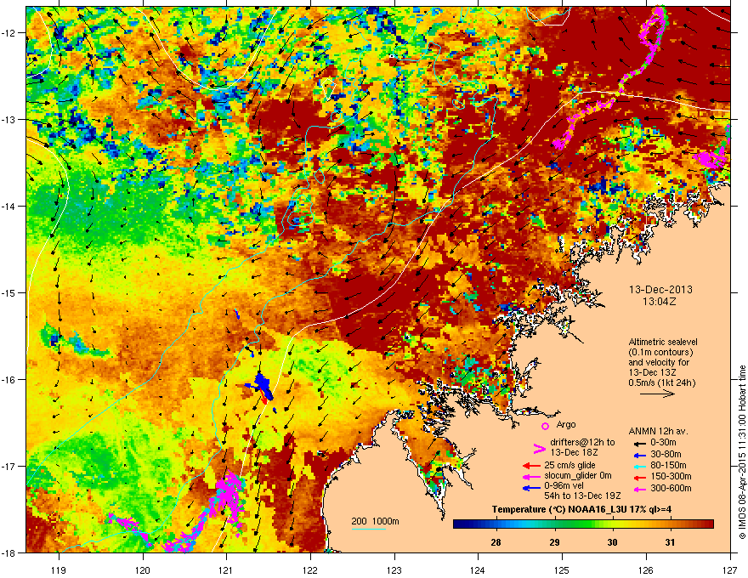Click the "Temperature (°C) NOAA16_L3U 17% ql>=4" title
Viewport: 748px width, 578px height.
pos(581,509)
